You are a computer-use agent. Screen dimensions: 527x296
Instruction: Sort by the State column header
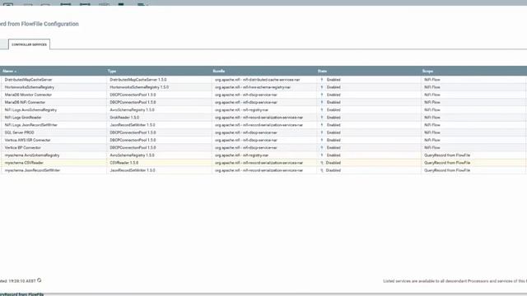coord(322,72)
